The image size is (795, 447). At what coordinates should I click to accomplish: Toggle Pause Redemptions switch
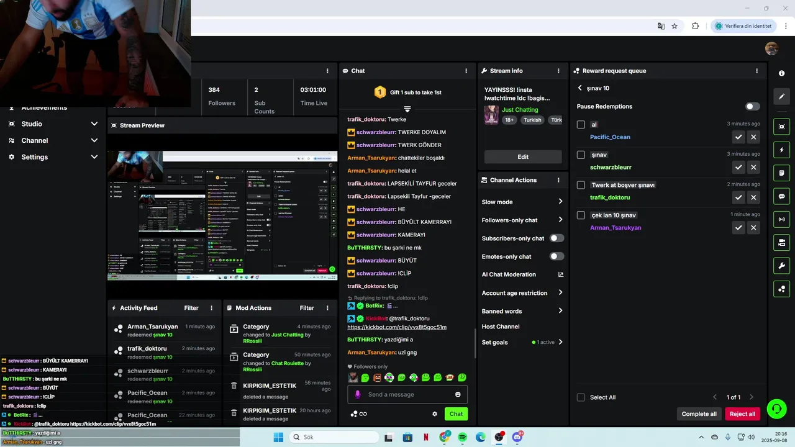click(753, 106)
